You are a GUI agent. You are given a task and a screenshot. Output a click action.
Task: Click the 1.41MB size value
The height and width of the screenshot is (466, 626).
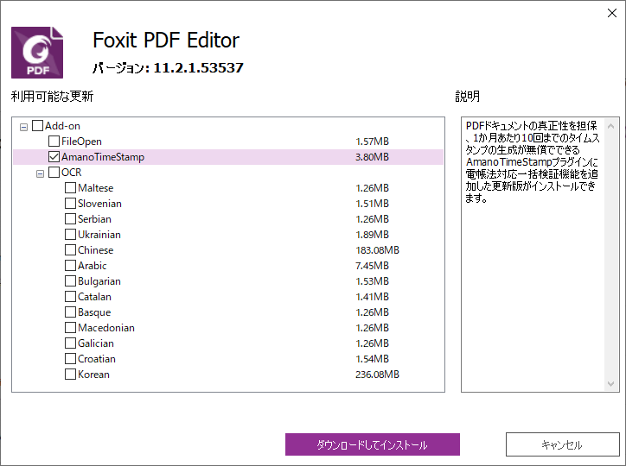point(372,297)
